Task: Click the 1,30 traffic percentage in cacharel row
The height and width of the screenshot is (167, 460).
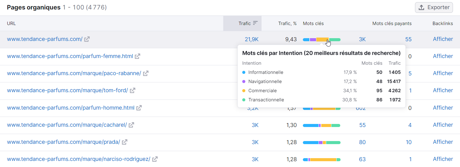Action: tap(292, 125)
